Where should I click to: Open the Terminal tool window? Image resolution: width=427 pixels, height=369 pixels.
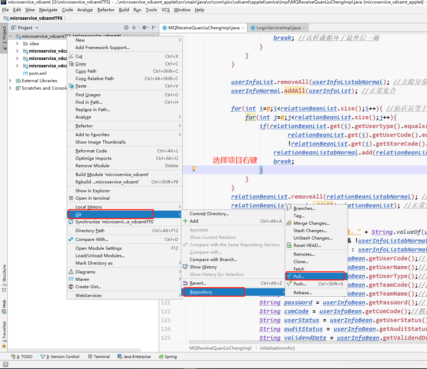click(x=99, y=357)
